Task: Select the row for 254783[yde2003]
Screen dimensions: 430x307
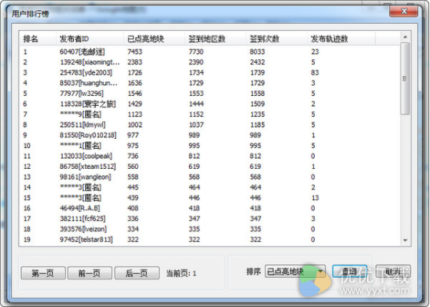Action: [x=210, y=72]
